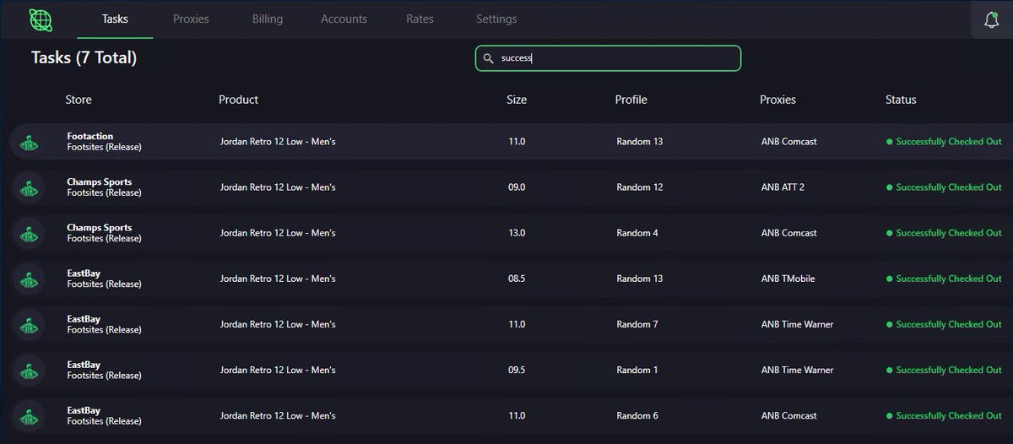Click 'ANB Time Warner' in Random 7 row
Screen dimensions: 1013x444
(x=796, y=324)
